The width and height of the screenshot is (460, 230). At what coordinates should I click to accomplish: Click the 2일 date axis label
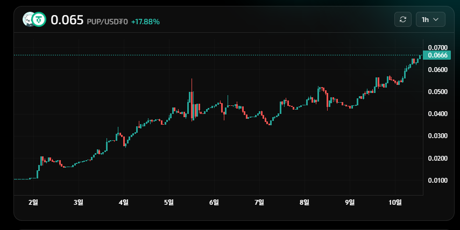(33, 202)
